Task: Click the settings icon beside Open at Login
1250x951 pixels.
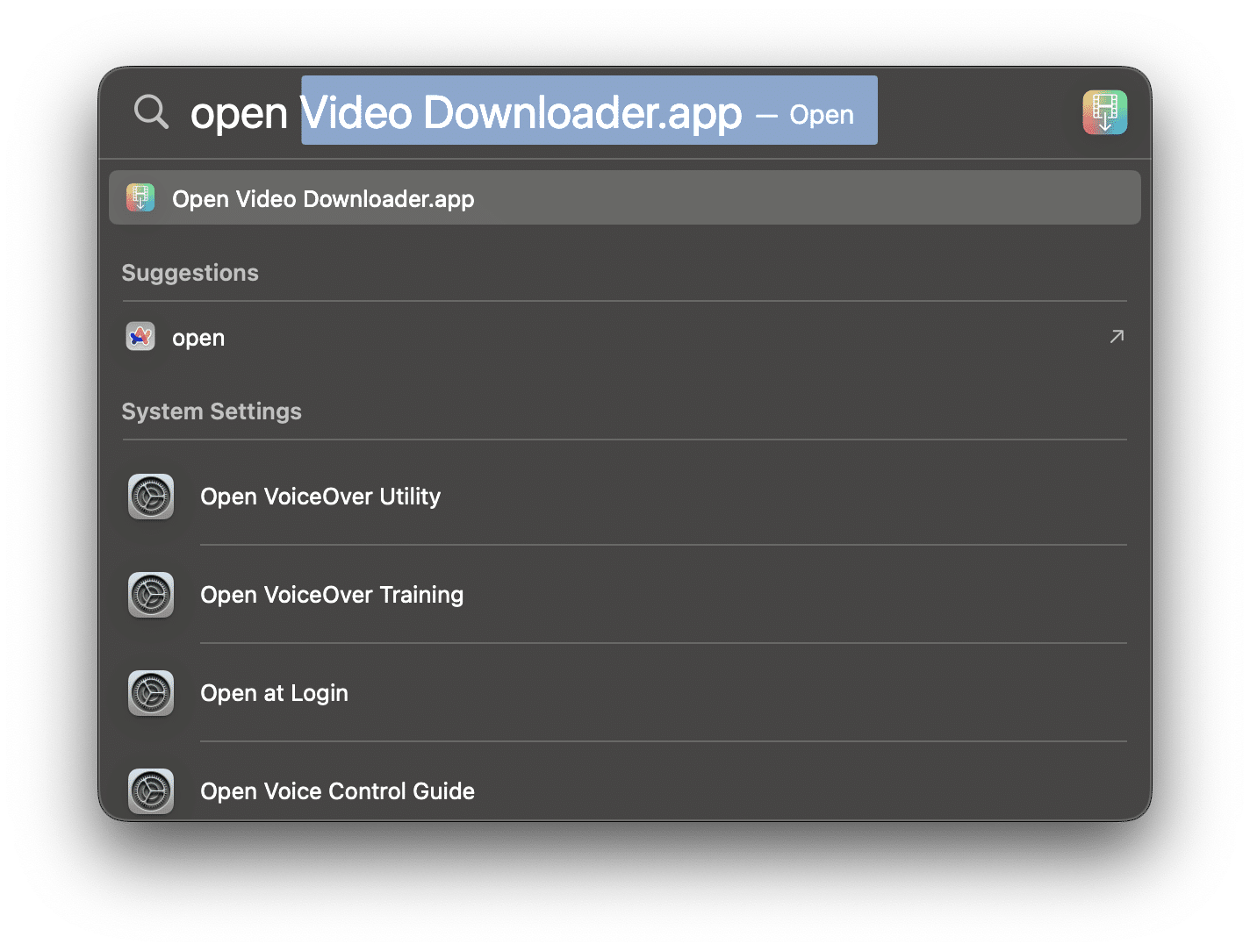Action: [151, 693]
